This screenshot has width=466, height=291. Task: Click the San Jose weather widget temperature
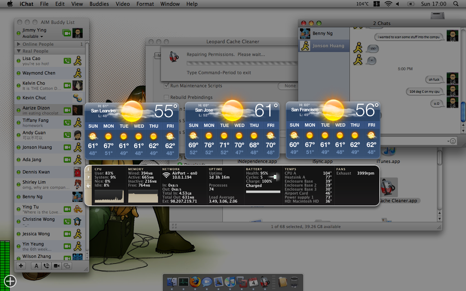click(x=266, y=111)
